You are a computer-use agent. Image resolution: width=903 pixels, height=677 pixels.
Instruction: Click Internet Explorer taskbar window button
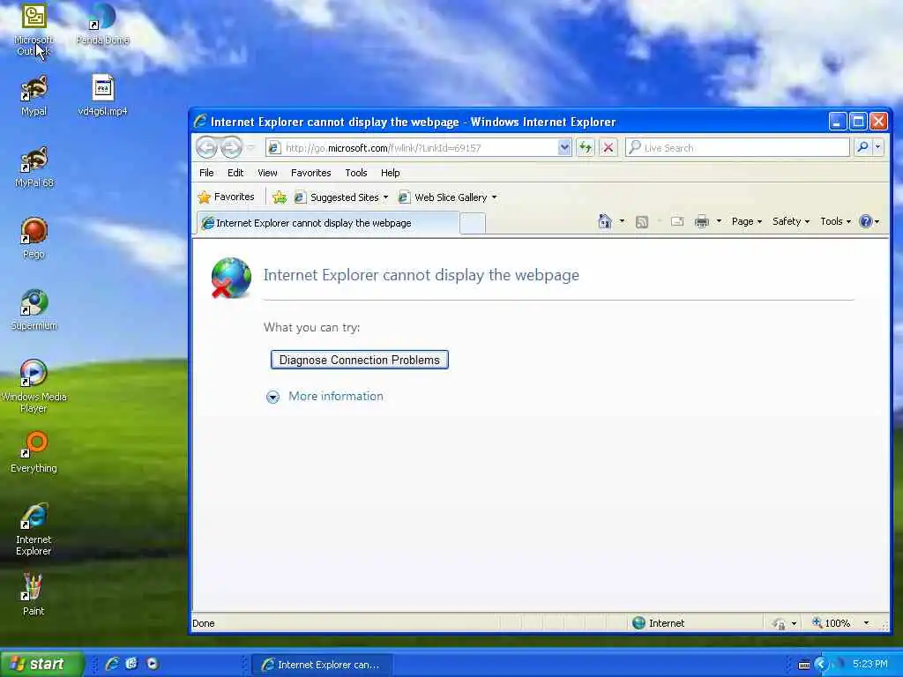(x=322, y=665)
